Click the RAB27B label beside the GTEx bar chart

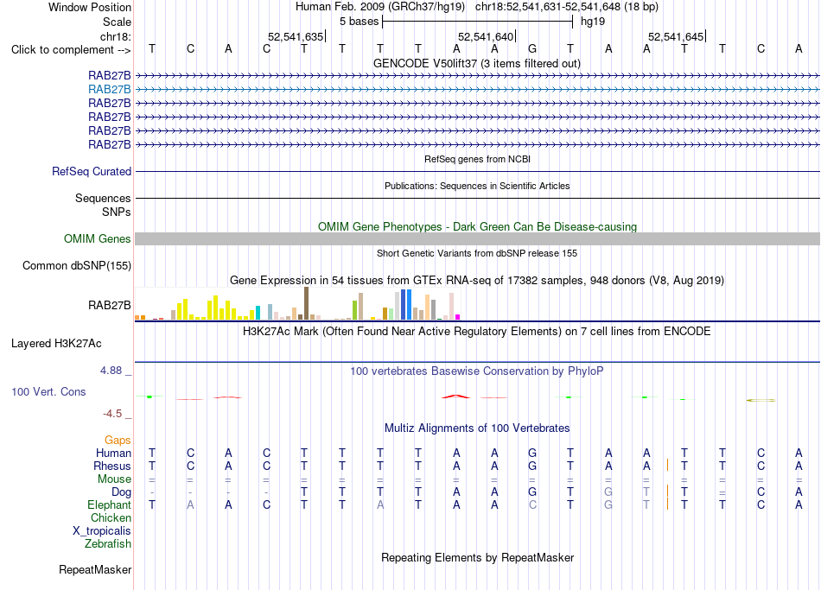click(110, 305)
